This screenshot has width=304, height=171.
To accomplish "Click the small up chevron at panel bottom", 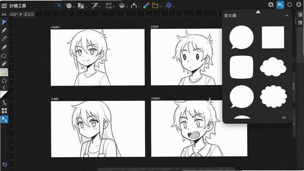I will click(284, 117).
